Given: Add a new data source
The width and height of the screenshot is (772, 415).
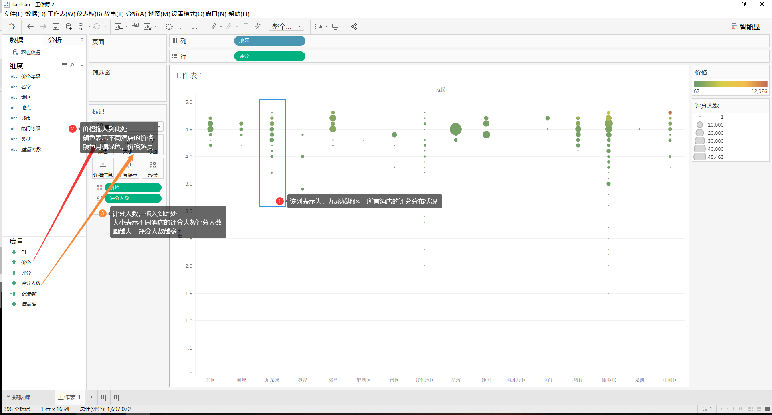Looking at the screenshot, I should (69, 26).
